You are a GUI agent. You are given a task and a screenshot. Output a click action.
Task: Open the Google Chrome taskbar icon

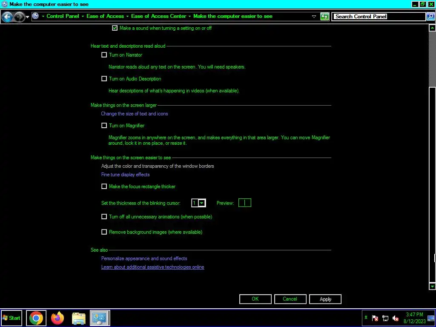(x=36, y=318)
